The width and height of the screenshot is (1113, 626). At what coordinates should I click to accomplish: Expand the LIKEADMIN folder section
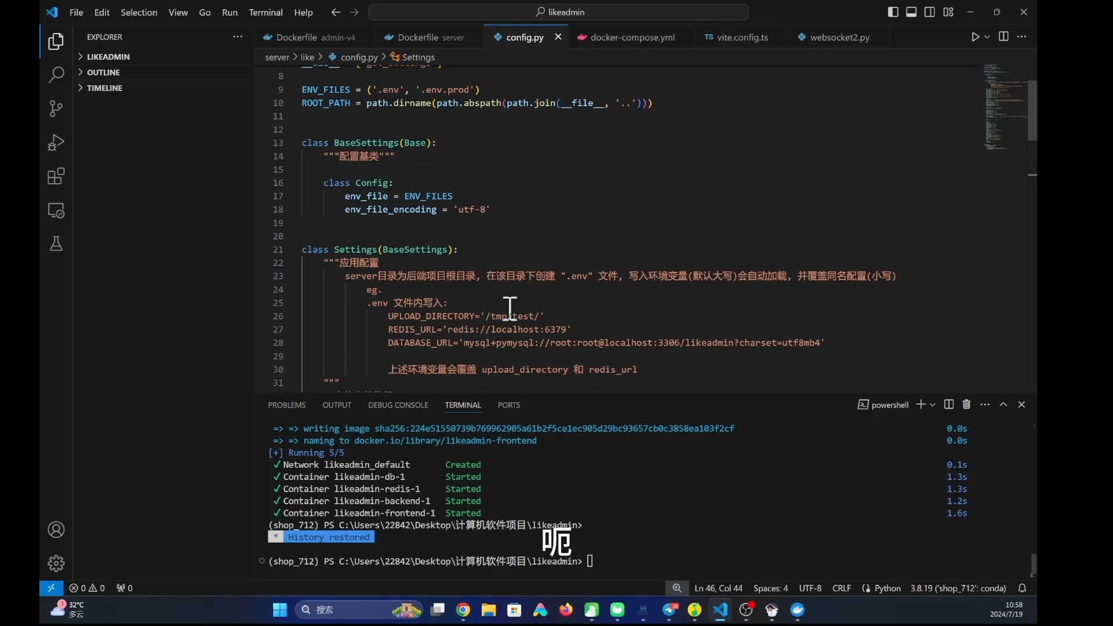(x=108, y=57)
